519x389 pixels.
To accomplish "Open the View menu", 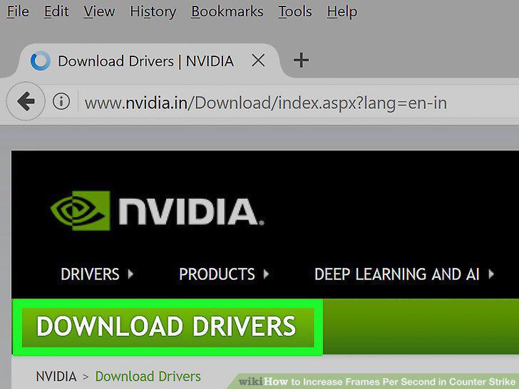I will 99,11.
